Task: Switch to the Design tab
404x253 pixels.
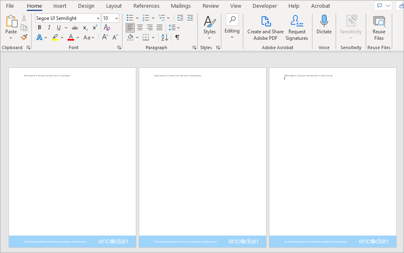Action: [86, 6]
